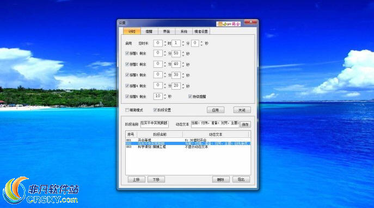
Task: Click spinner arrows beside 总时长 hours field
Action: click(165, 43)
